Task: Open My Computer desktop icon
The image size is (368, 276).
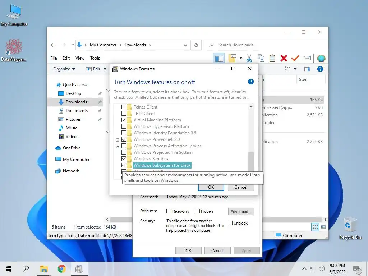Action: coord(14,15)
